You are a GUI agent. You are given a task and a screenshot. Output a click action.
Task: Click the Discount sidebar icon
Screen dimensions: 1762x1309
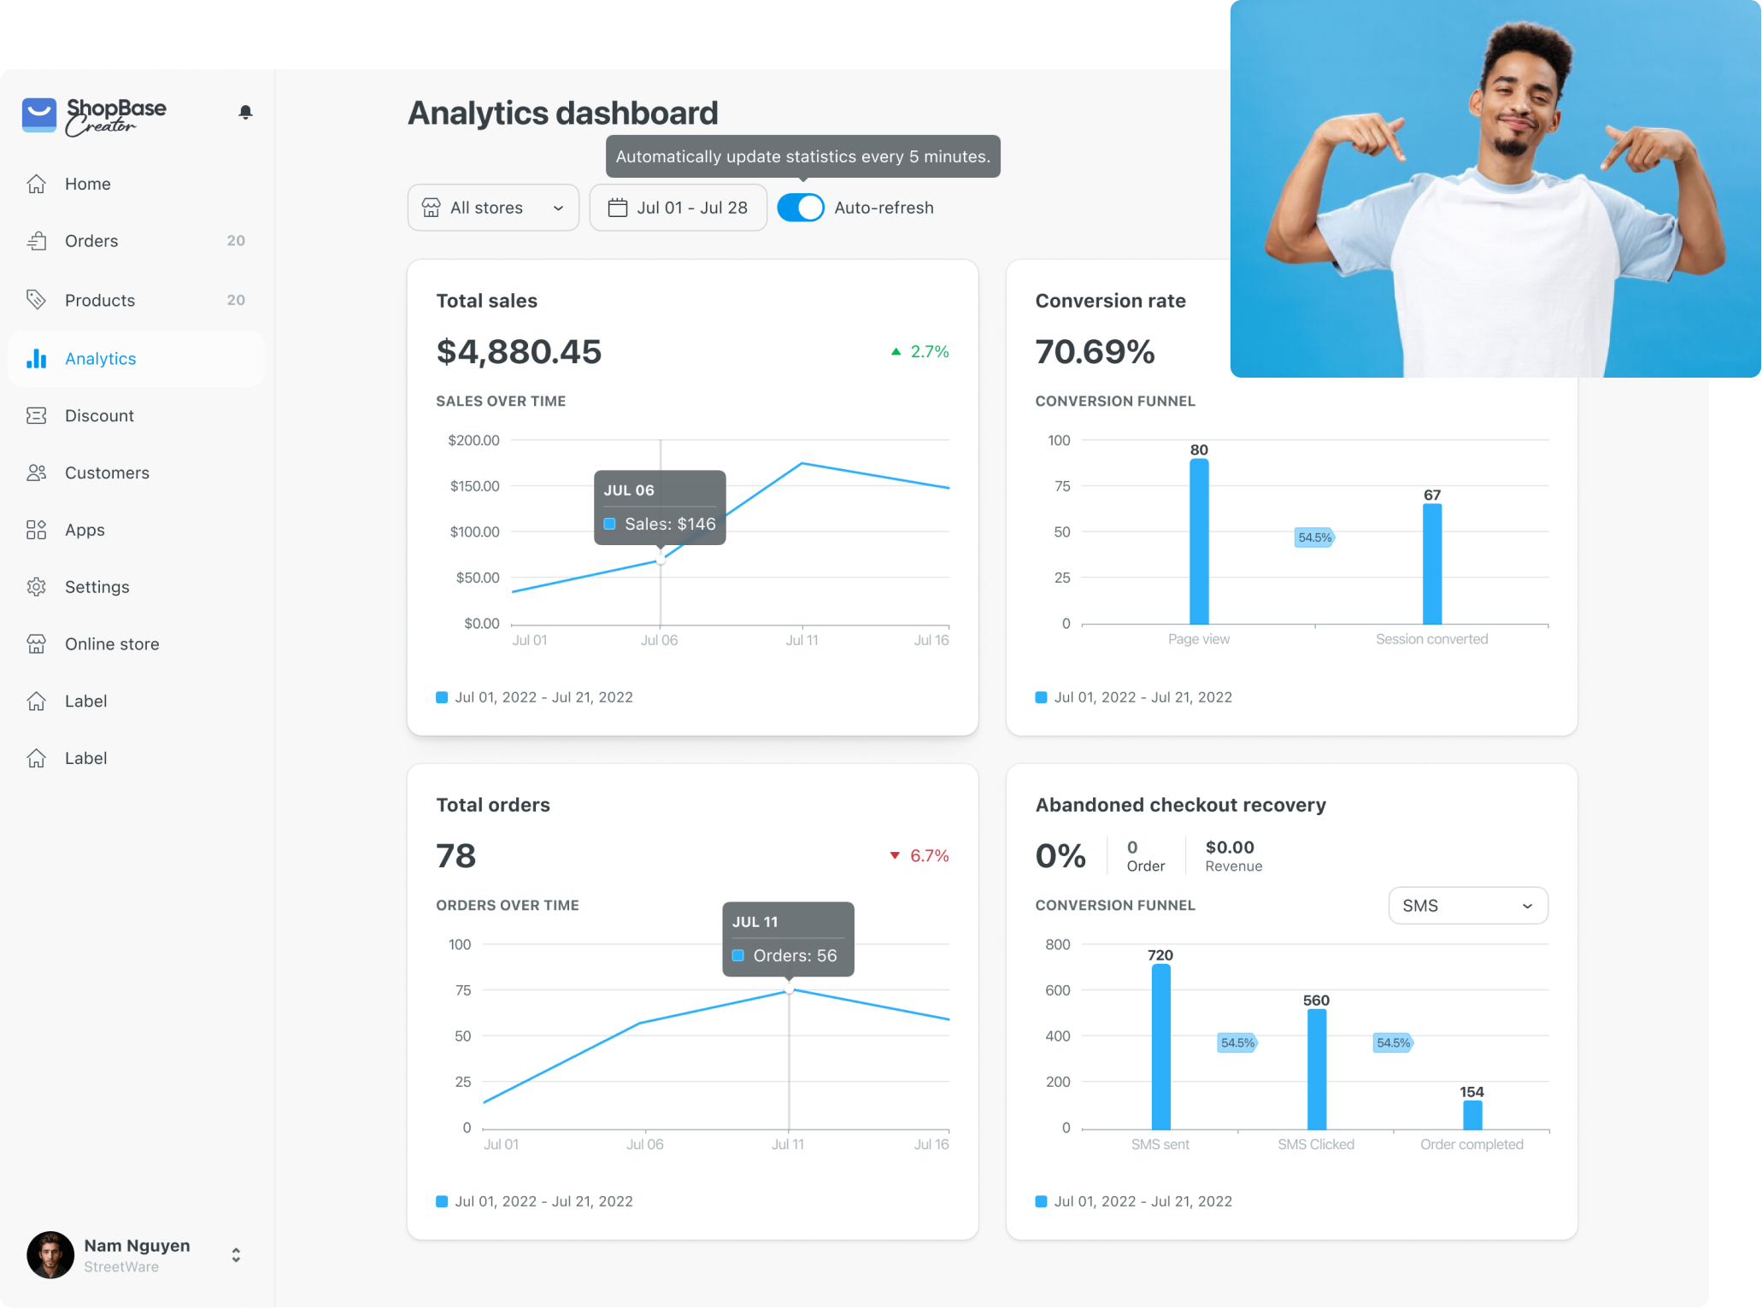(37, 416)
